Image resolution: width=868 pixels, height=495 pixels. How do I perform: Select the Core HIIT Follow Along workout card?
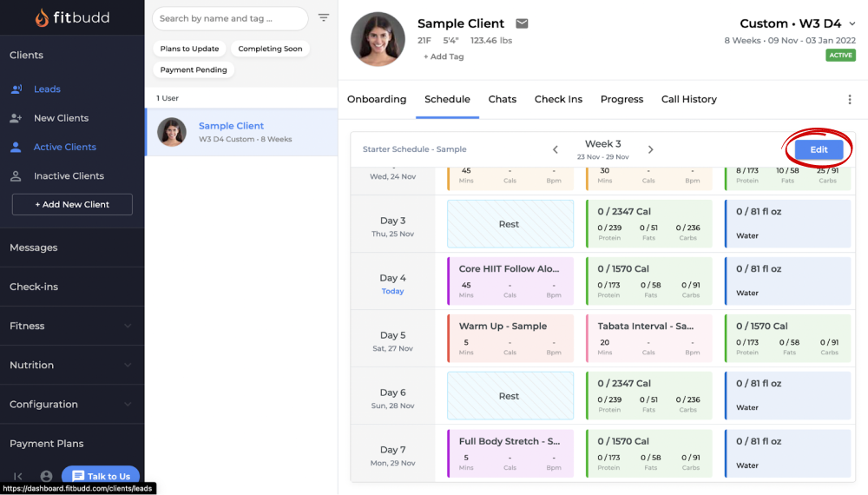pyautogui.click(x=510, y=280)
